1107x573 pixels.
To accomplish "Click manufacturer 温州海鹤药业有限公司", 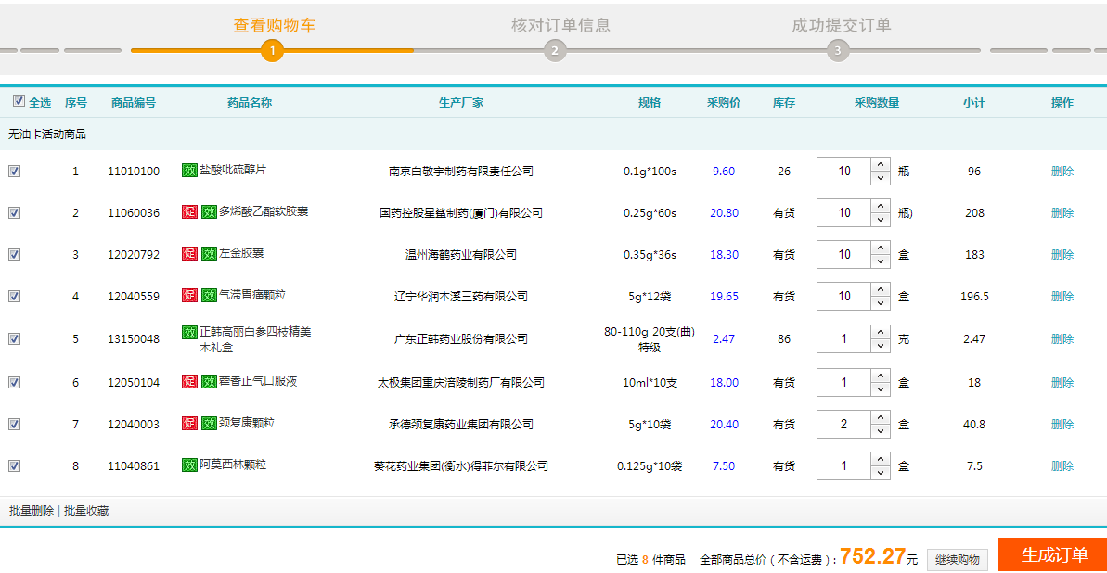I will [460, 254].
